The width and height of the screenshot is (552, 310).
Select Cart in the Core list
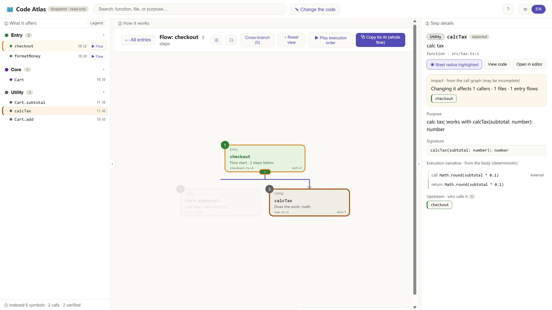point(55,80)
